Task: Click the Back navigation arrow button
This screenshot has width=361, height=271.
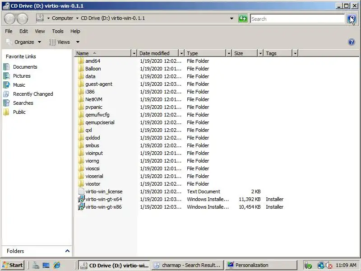Action: point(9,19)
